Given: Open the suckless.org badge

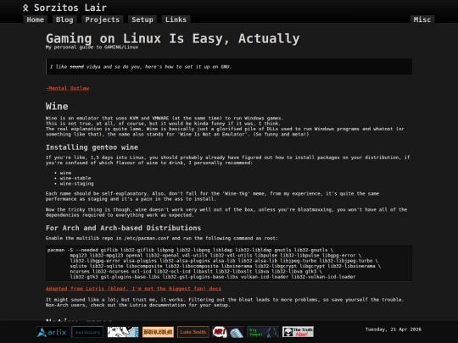Looking at the screenshot, I should click(x=87, y=332).
